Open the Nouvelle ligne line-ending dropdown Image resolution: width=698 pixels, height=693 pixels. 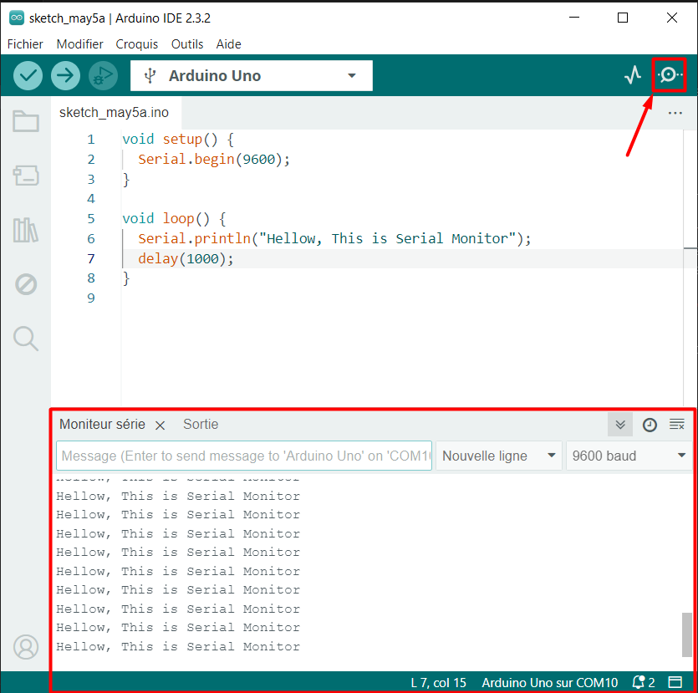coord(498,456)
